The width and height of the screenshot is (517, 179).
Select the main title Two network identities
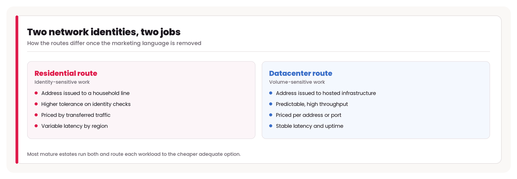(104, 32)
